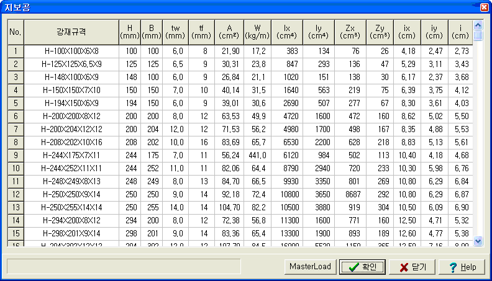The height and width of the screenshot is (281, 492).
Task: Click the W (kg/m) column header
Action: pos(257,32)
